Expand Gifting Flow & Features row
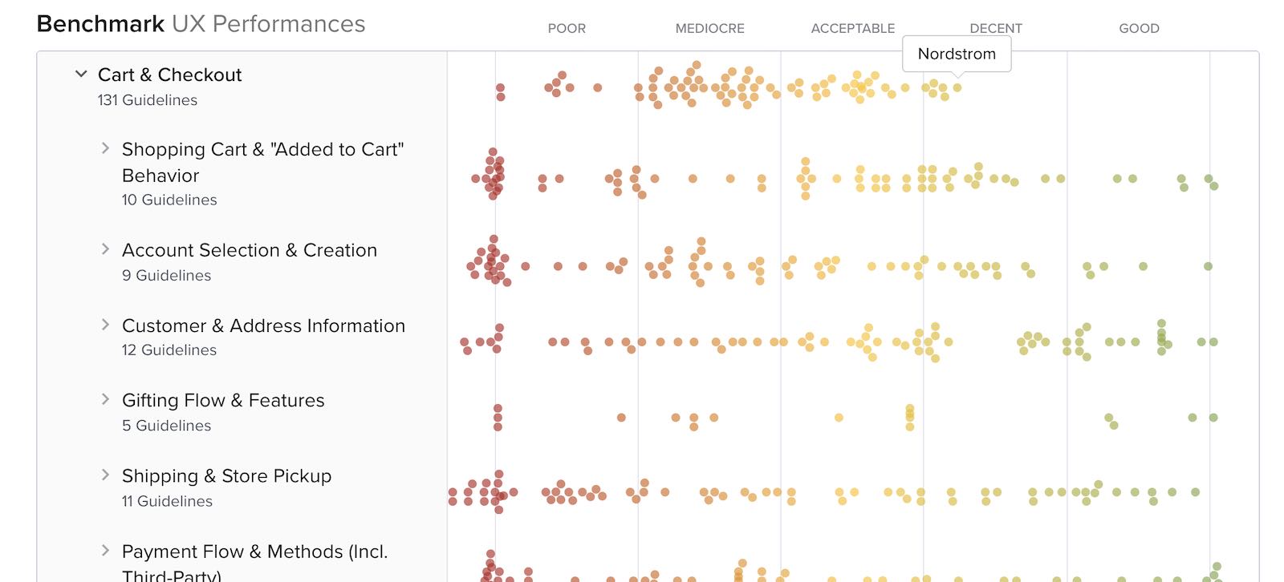Viewport: 1284px width, 582px height. (105, 399)
